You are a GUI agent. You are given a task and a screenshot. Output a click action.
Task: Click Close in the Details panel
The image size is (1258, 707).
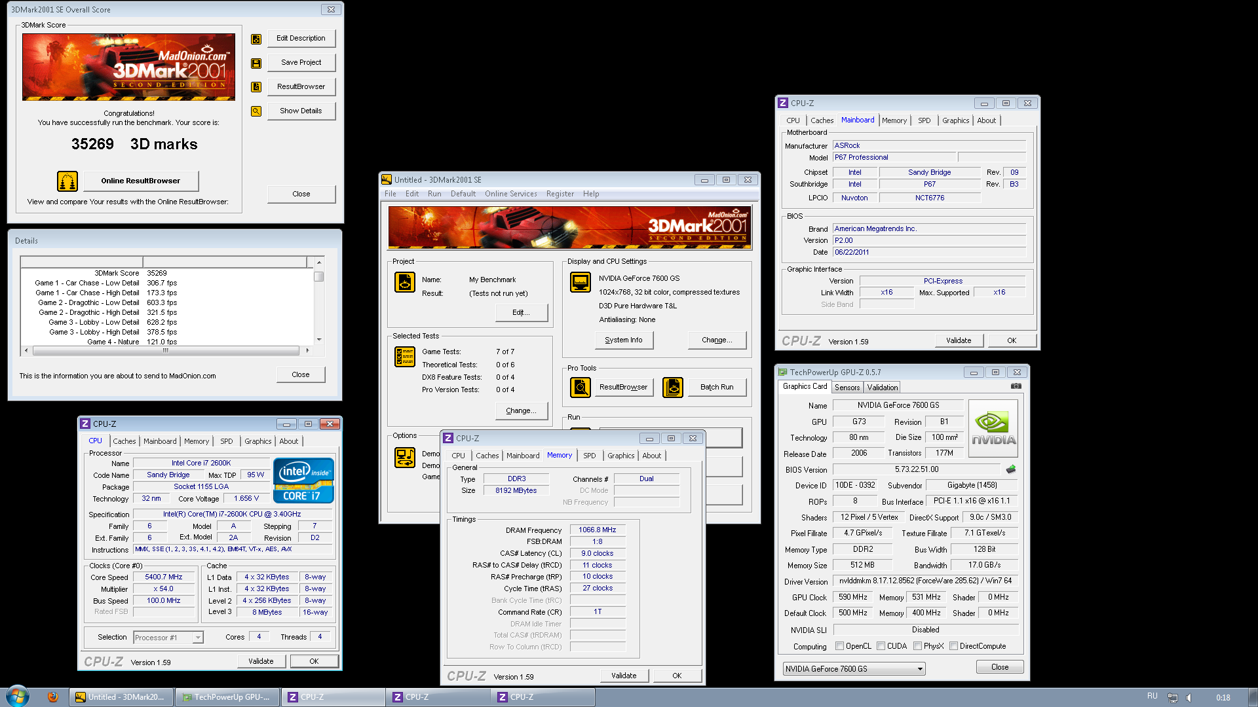[x=301, y=374]
